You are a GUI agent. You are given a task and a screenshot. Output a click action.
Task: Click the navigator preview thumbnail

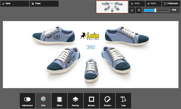(112, 7)
